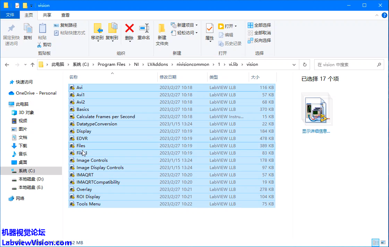
Task: Click the Up one level arrow
Action: pos(33,65)
